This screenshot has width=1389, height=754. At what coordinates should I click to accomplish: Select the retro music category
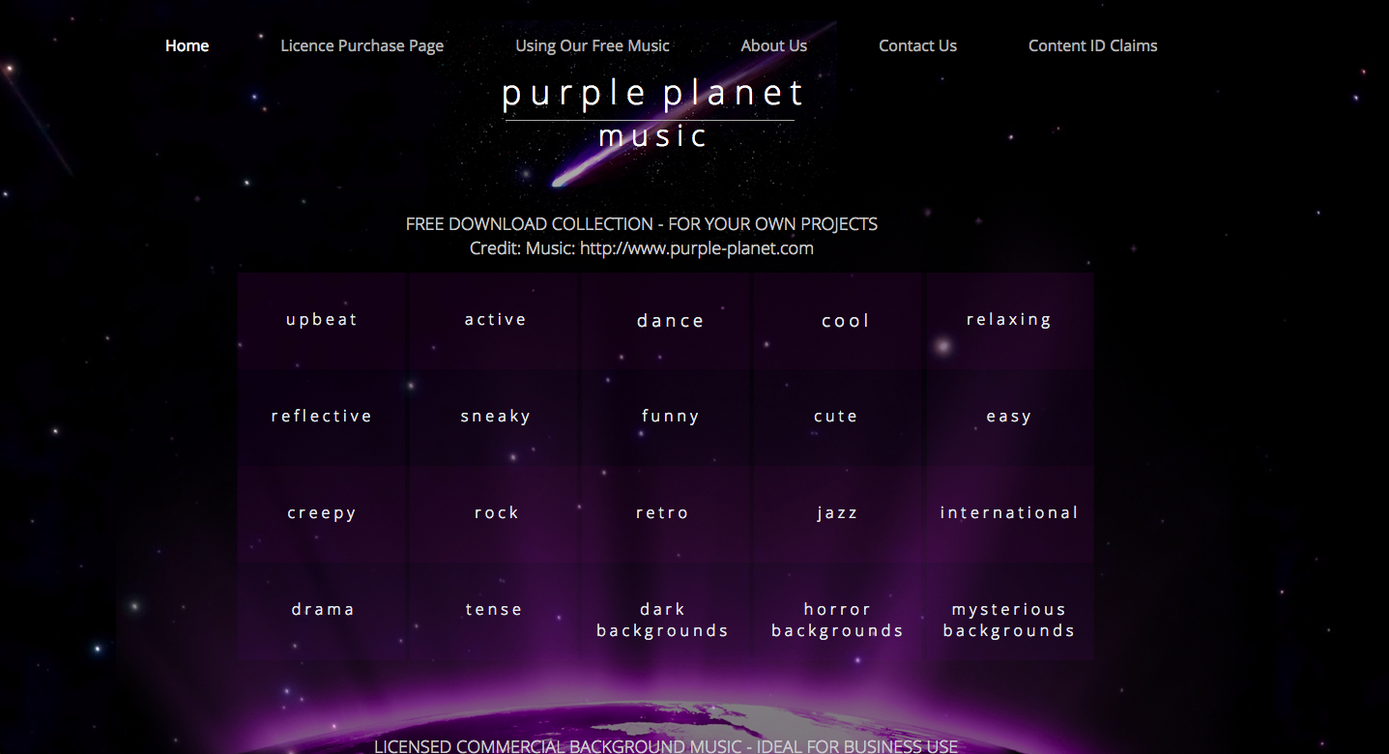tap(662, 513)
